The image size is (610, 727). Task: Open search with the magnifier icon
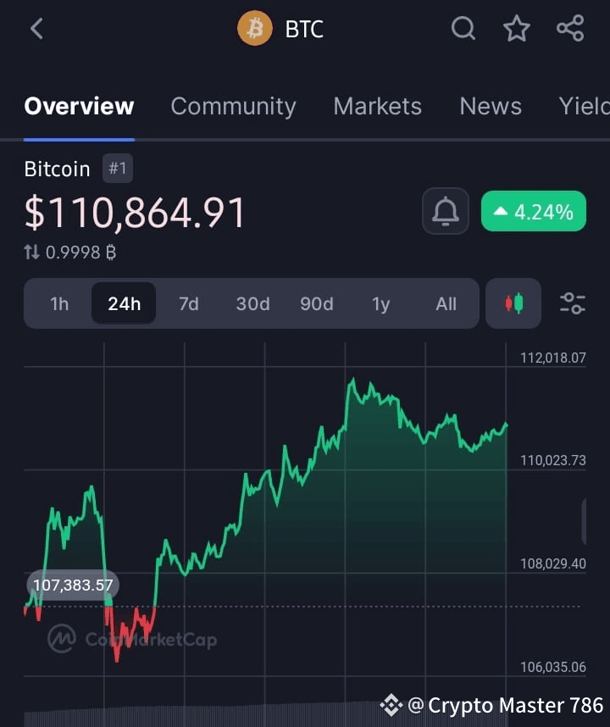[x=463, y=29]
